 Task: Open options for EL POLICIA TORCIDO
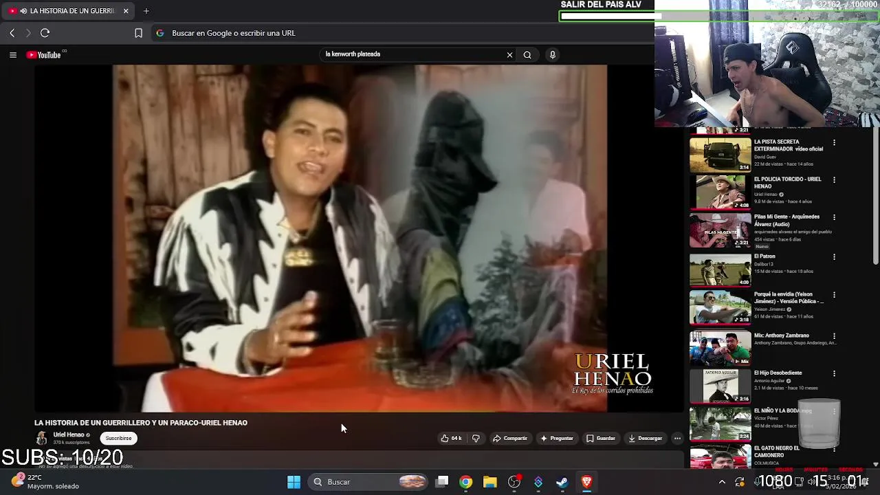click(834, 179)
